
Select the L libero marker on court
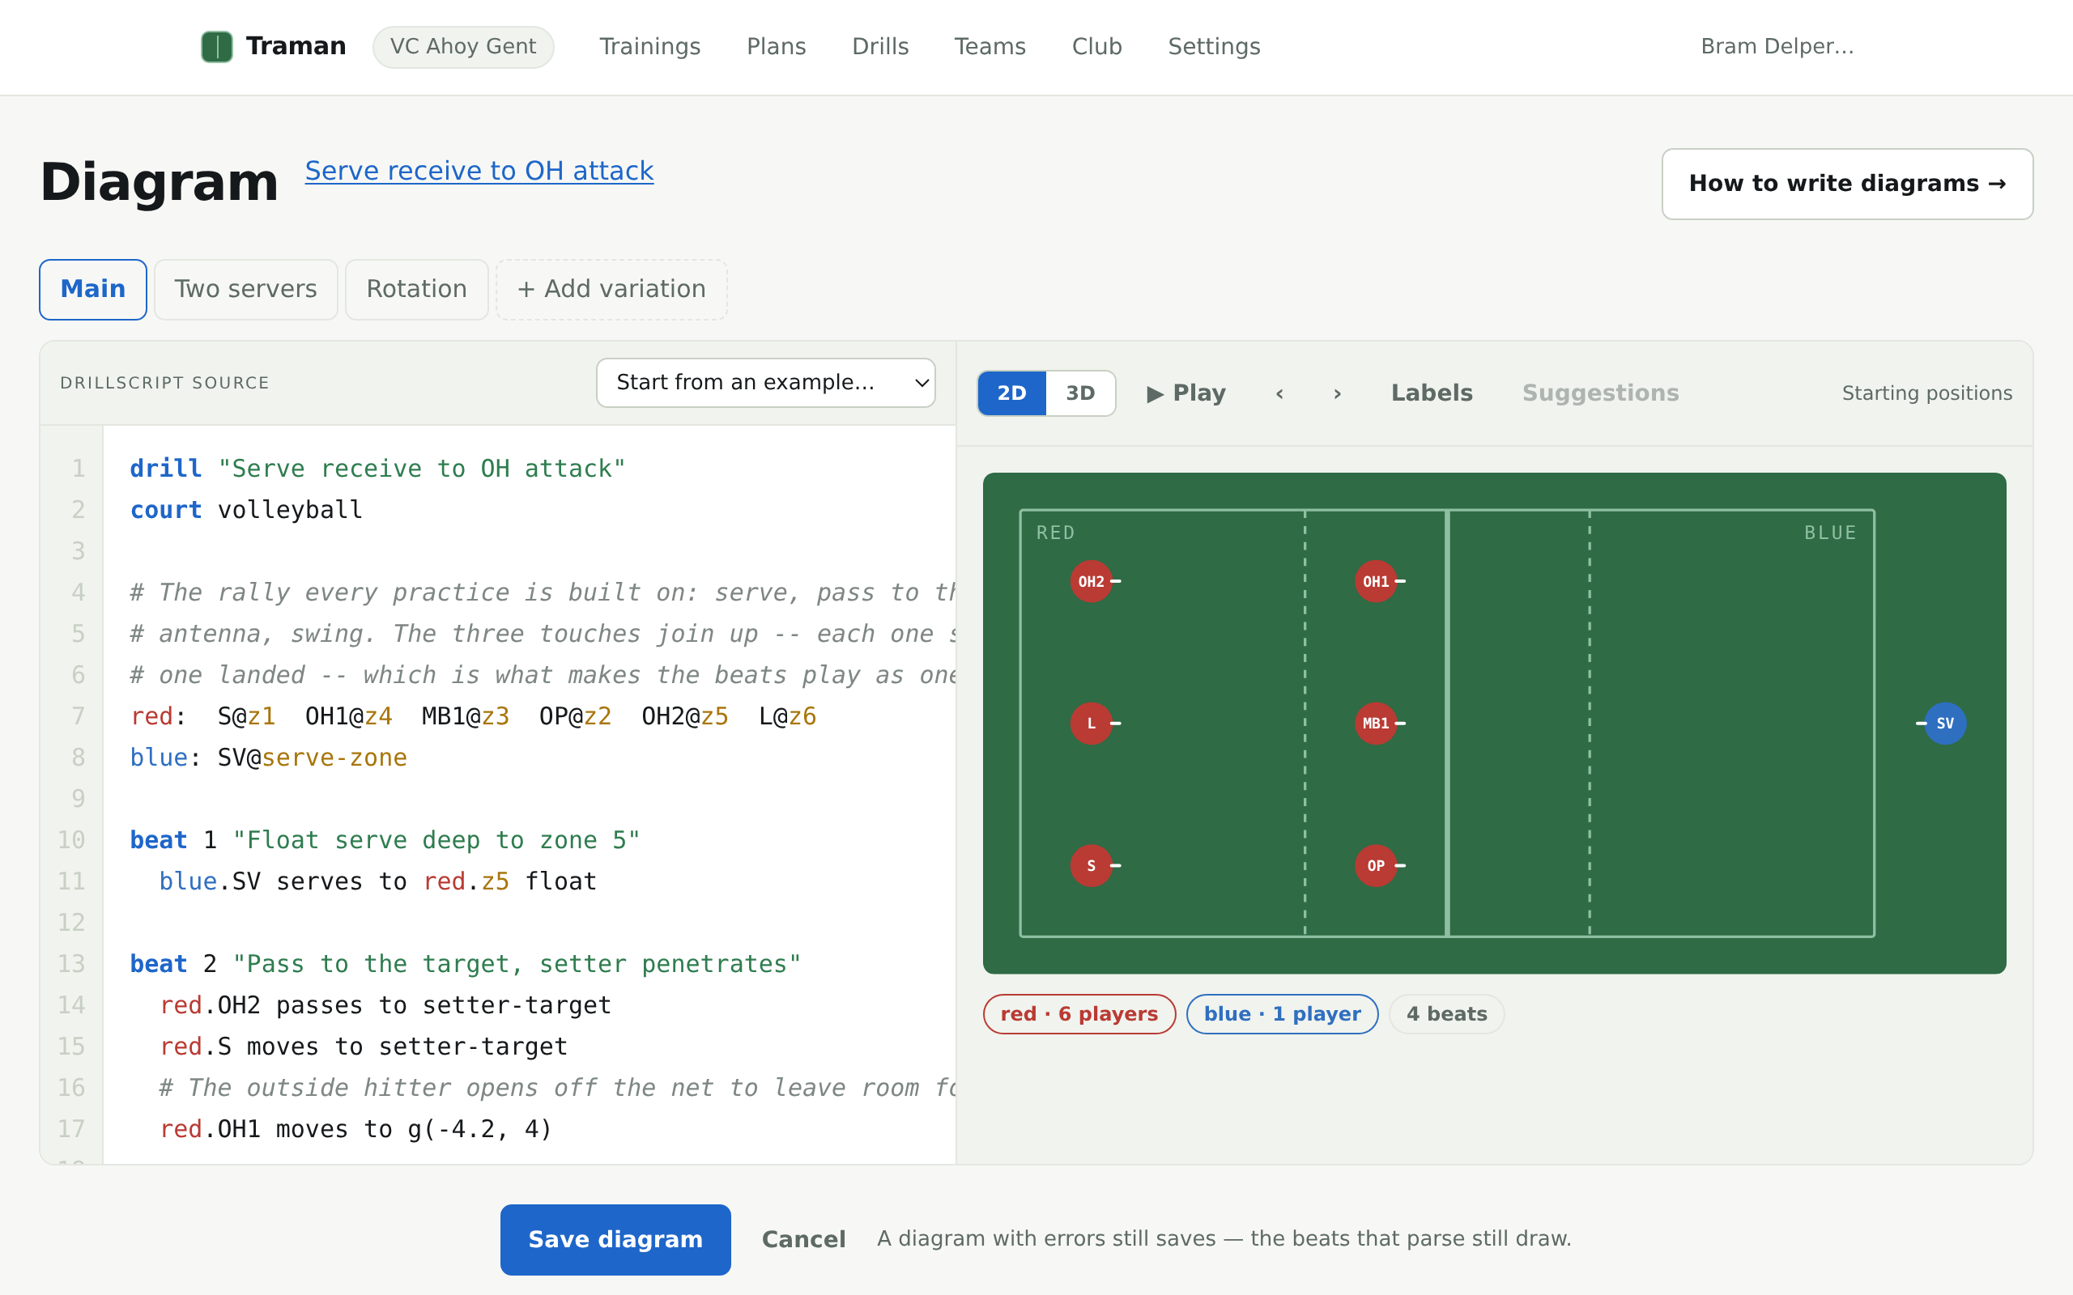[x=1091, y=724]
